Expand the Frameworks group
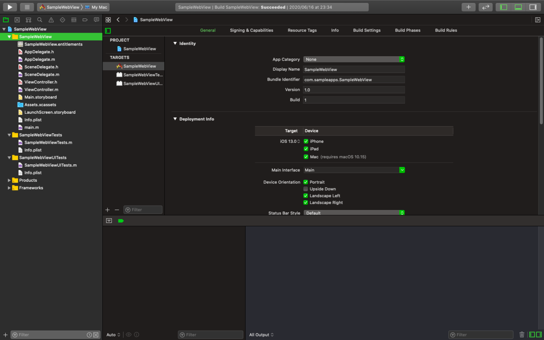This screenshot has height=340, width=544. (9, 188)
